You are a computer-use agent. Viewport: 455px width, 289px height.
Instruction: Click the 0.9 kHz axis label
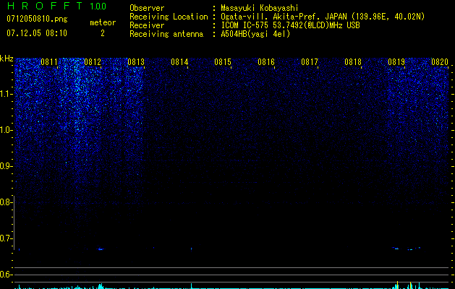[6, 166]
